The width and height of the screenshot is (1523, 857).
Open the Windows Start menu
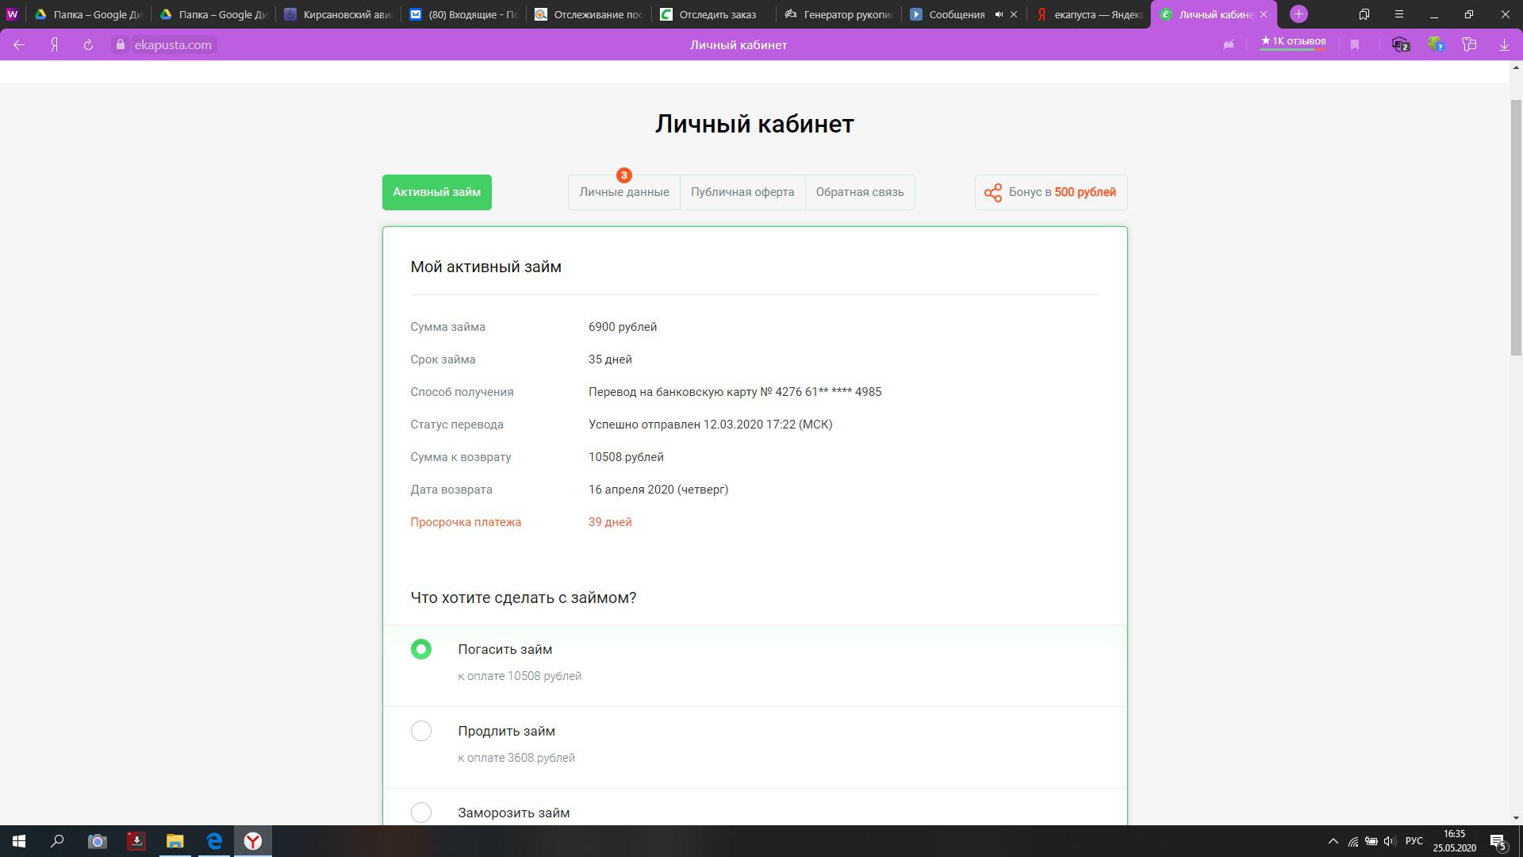point(19,841)
